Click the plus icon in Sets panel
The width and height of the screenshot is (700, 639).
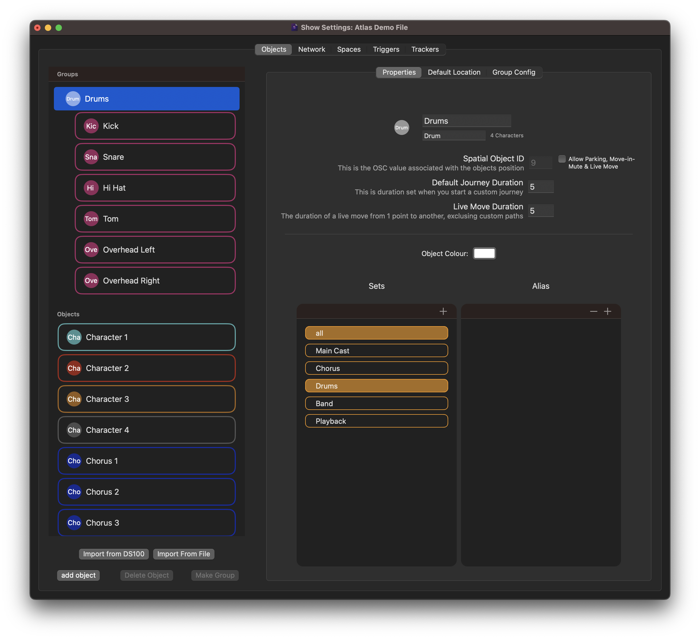point(443,311)
